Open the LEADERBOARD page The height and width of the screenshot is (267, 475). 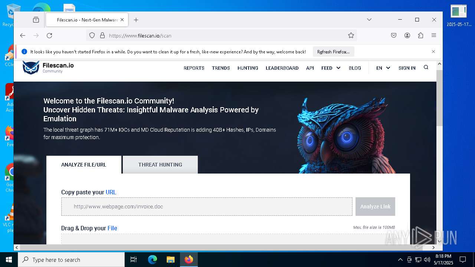tap(282, 68)
